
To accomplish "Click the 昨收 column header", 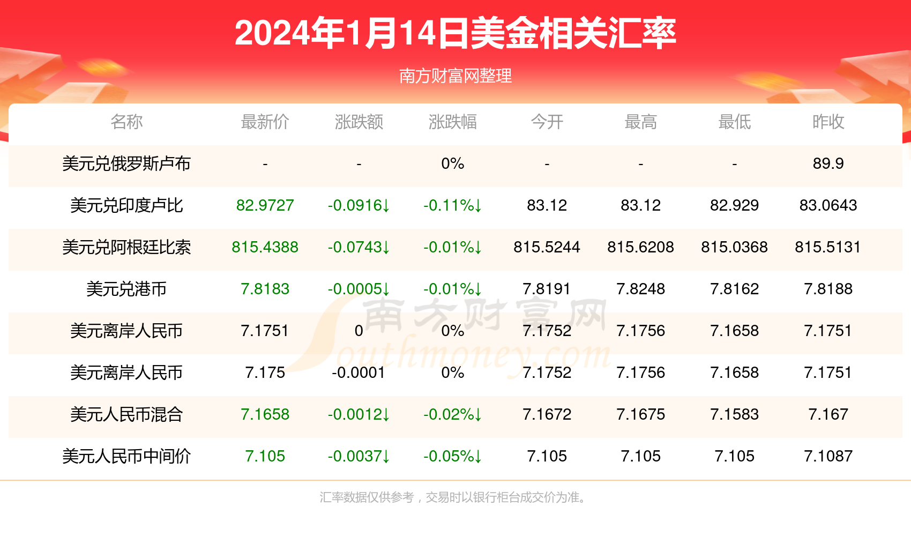I will click(828, 122).
